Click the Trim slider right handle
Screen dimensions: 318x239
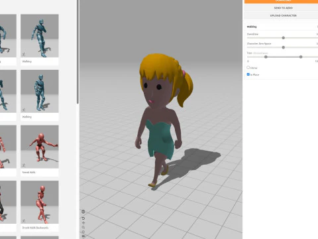pyautogui.click(x=301, y=57)
